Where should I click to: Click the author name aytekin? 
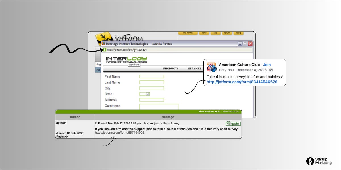click(x=61, y=123)
